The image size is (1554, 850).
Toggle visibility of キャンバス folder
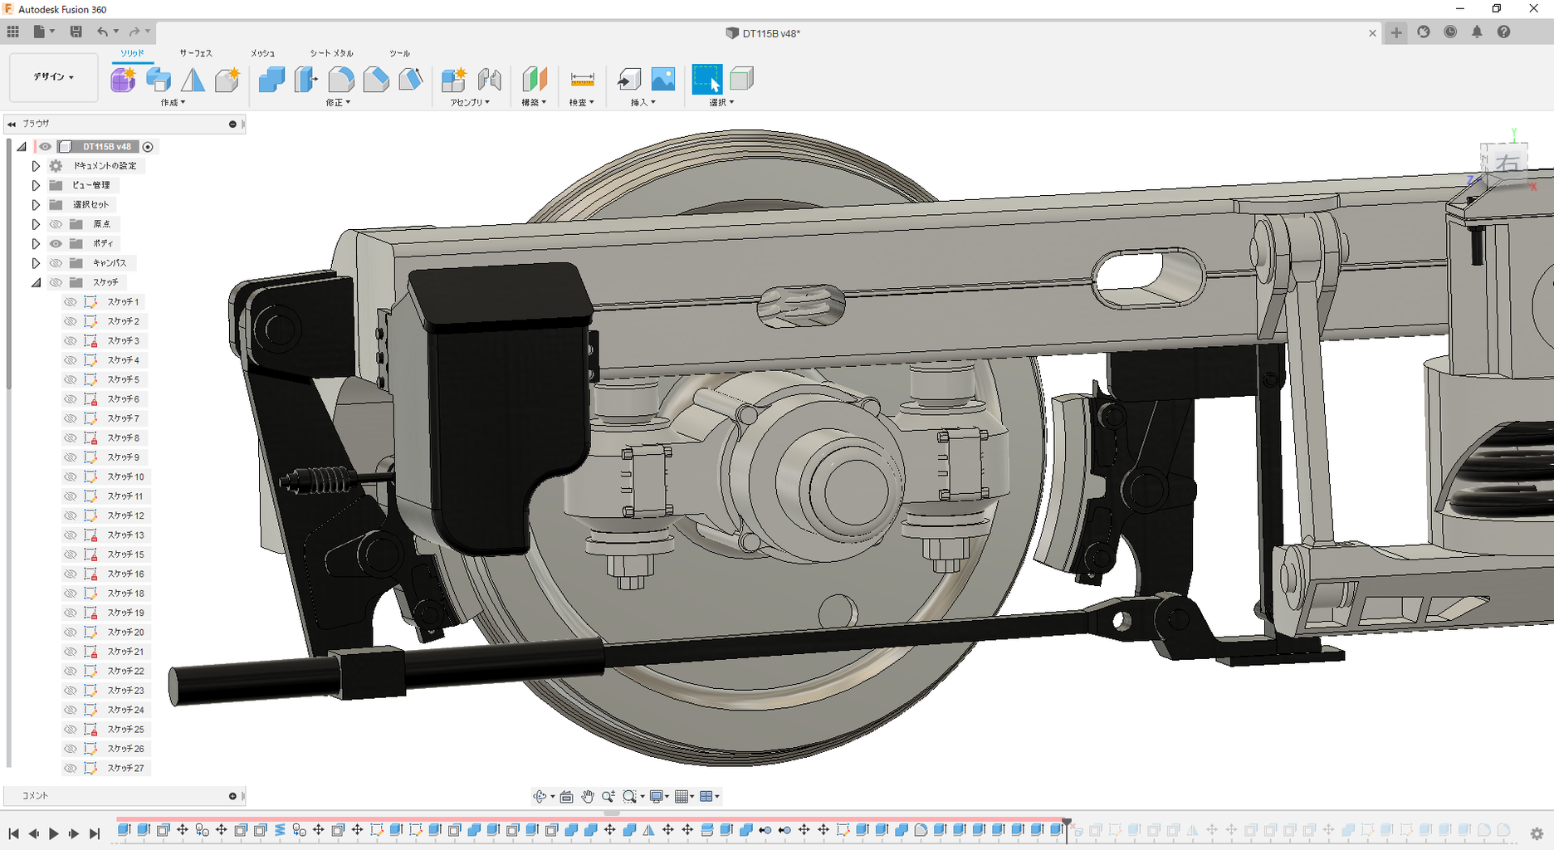pos(56,263)
